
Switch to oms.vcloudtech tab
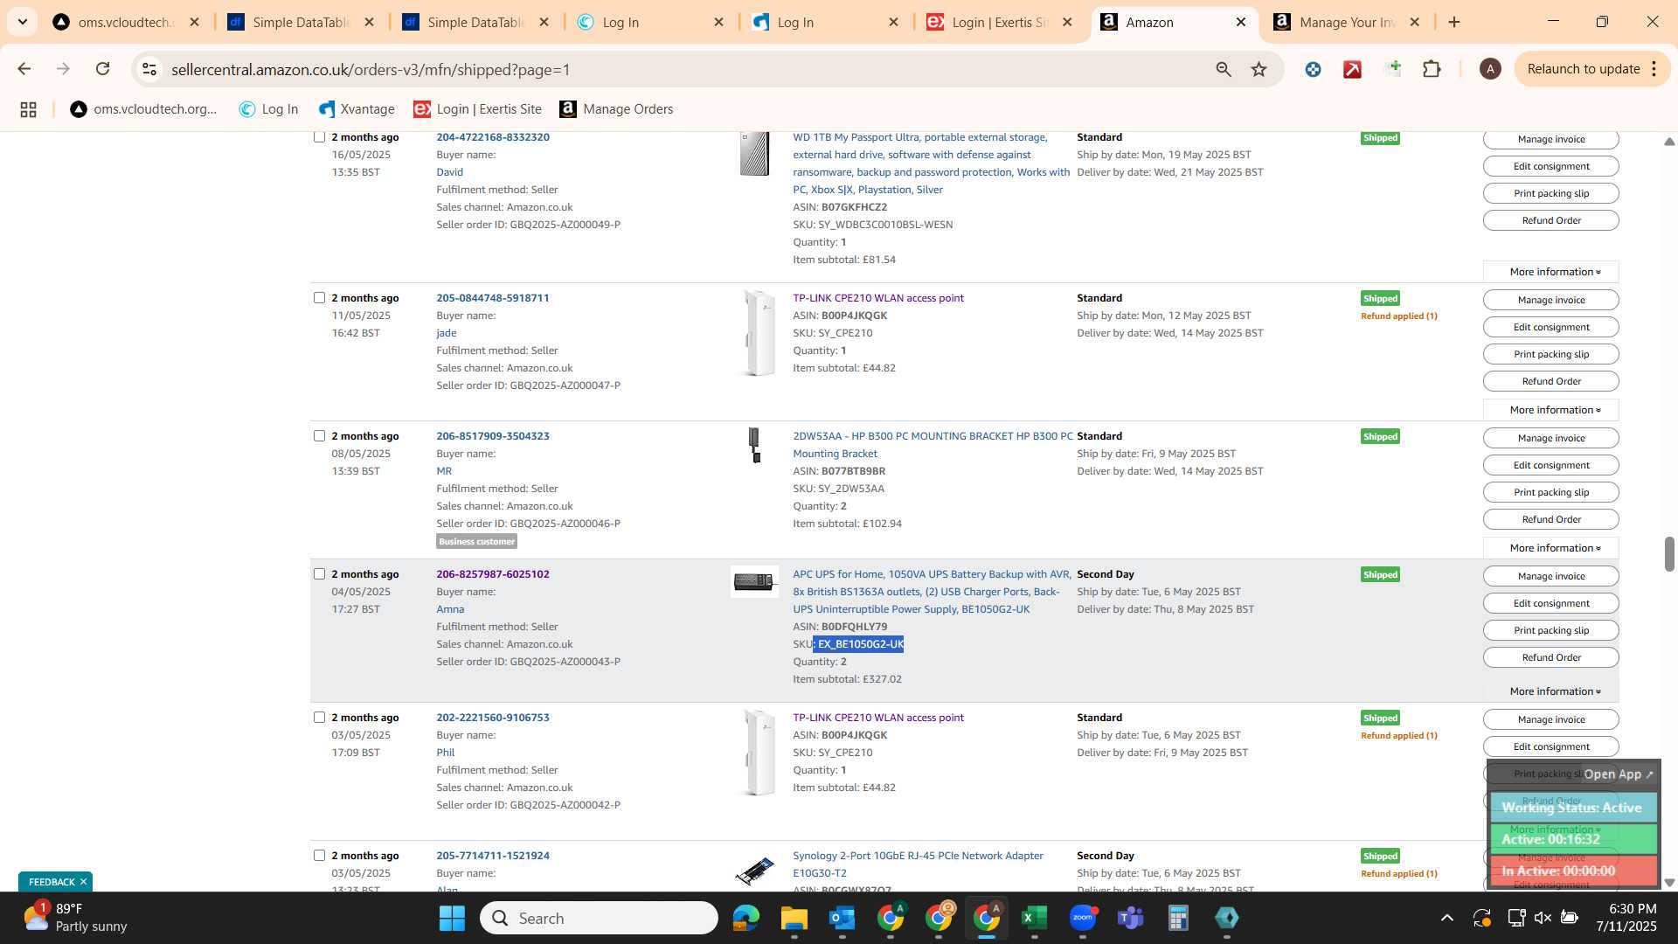click(x=126, y=22)
